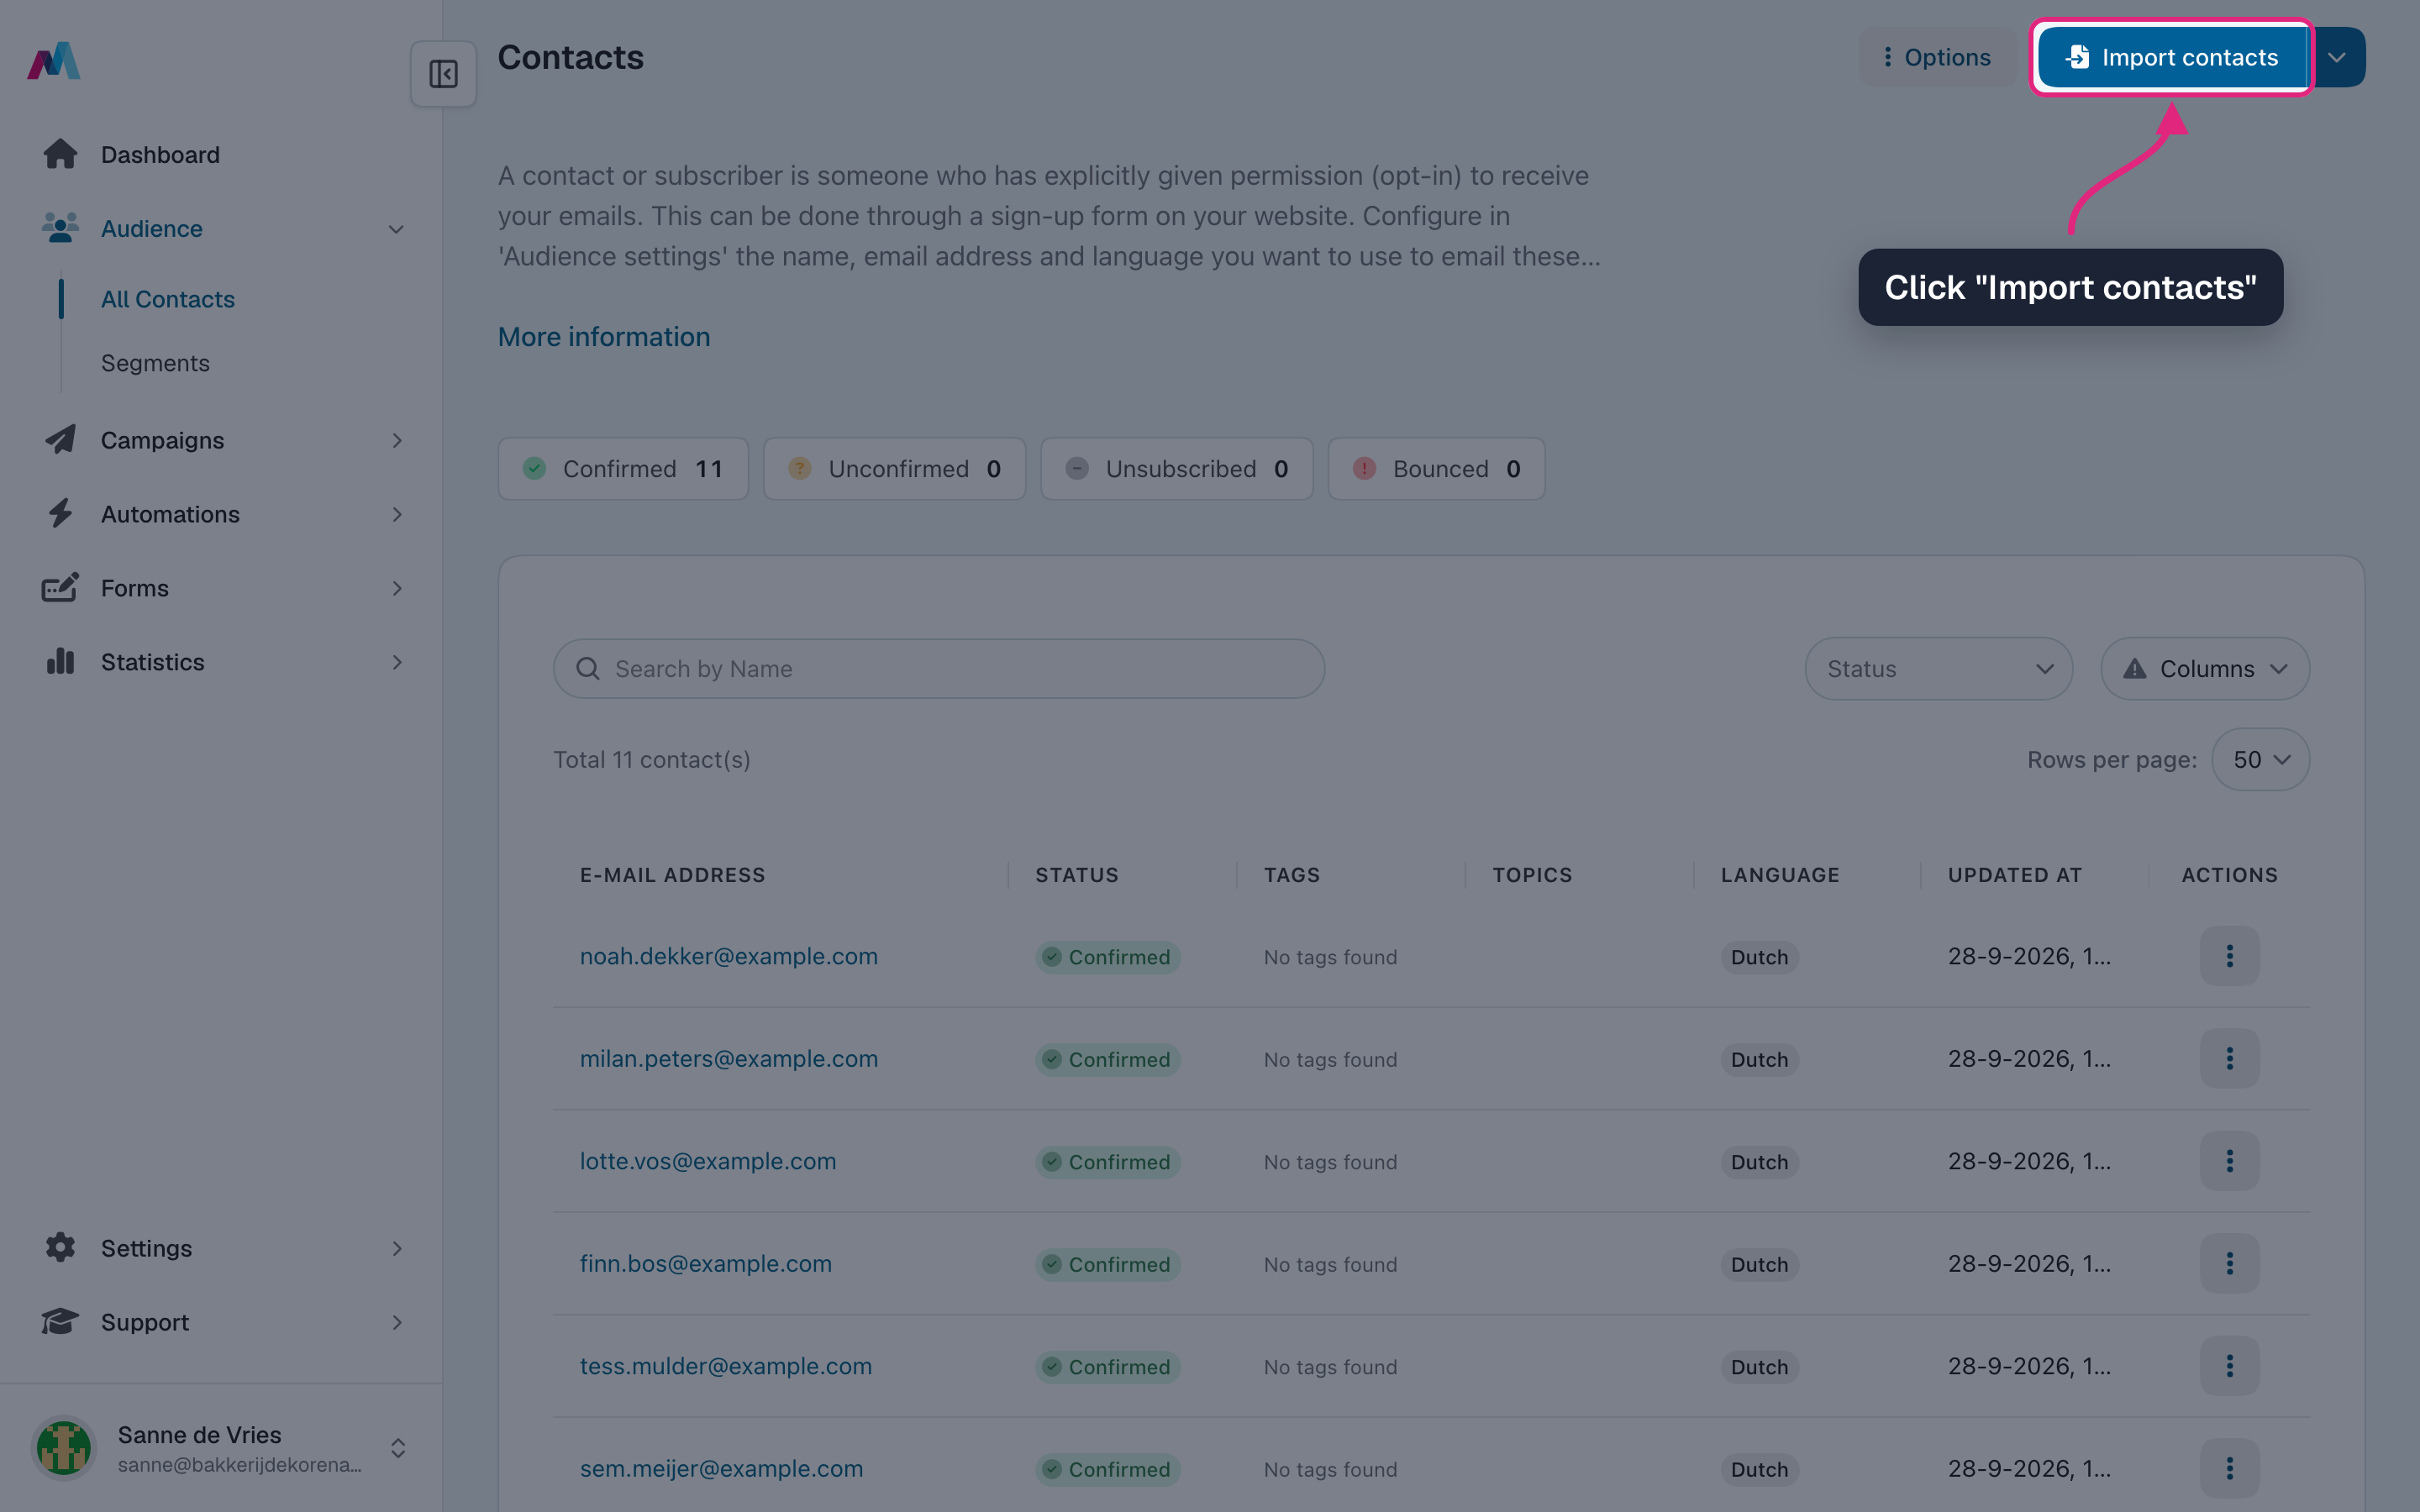Open the Columns dropdown
Screen dimensions: 2420x1512
tap(2204, 669)
